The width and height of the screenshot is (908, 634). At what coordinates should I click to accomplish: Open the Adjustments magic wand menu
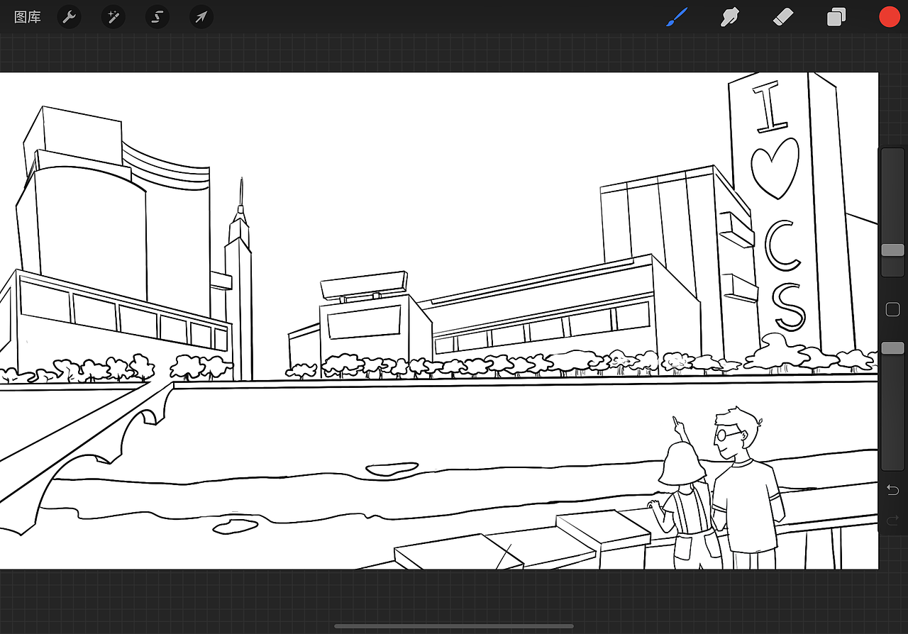click(x=113, y=17)
